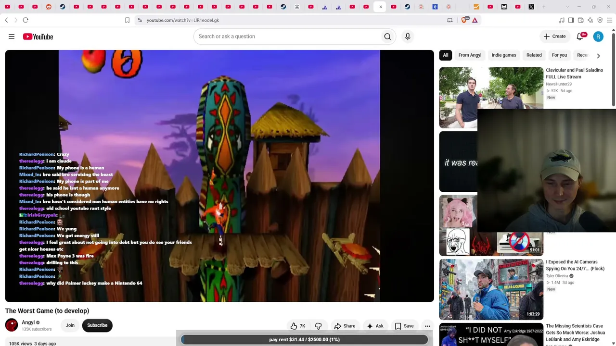This screenshot has height=346, width=616.
Task: Go back to the previous page
Action: click(x=6, y=20)
